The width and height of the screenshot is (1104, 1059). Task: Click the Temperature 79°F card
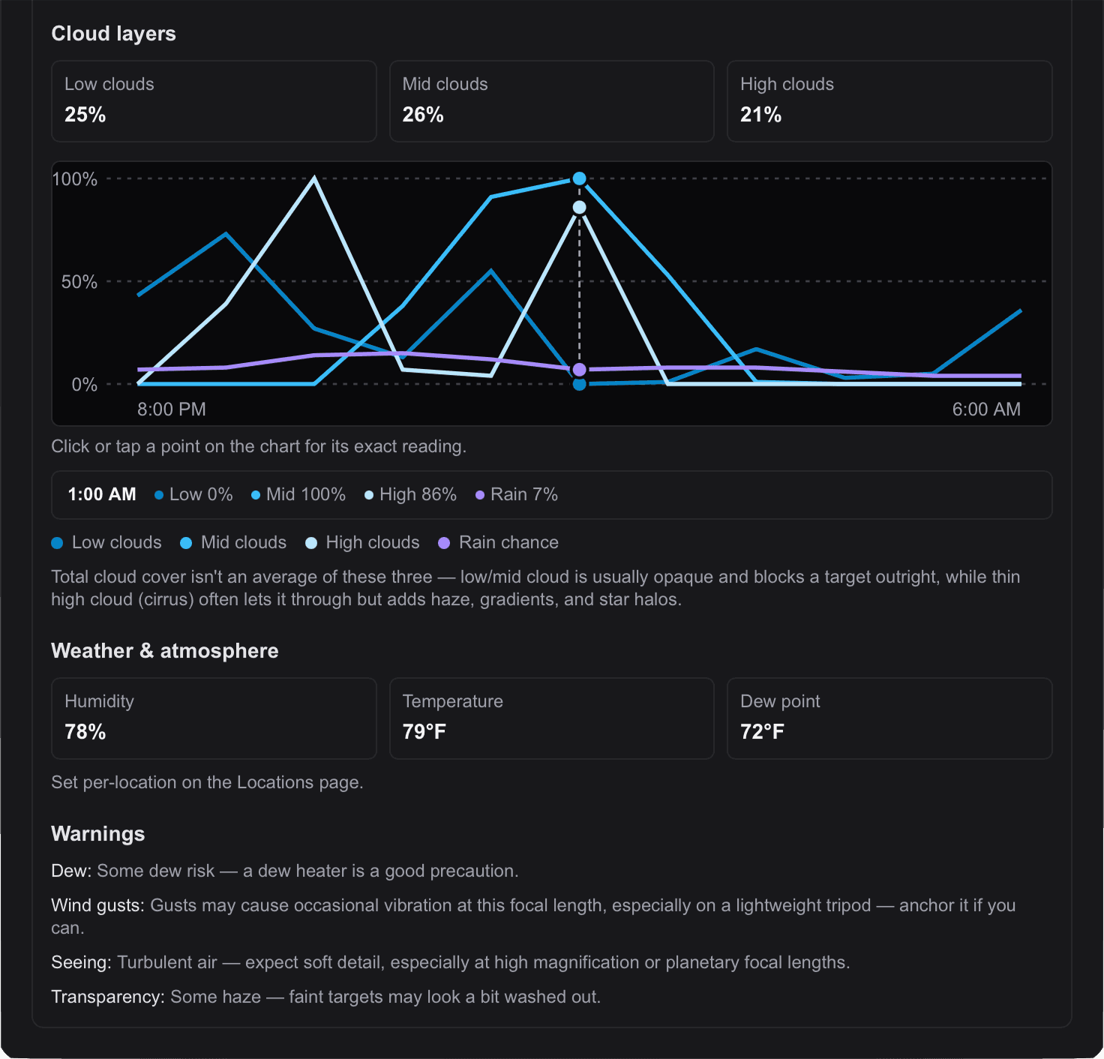(551, 718)
